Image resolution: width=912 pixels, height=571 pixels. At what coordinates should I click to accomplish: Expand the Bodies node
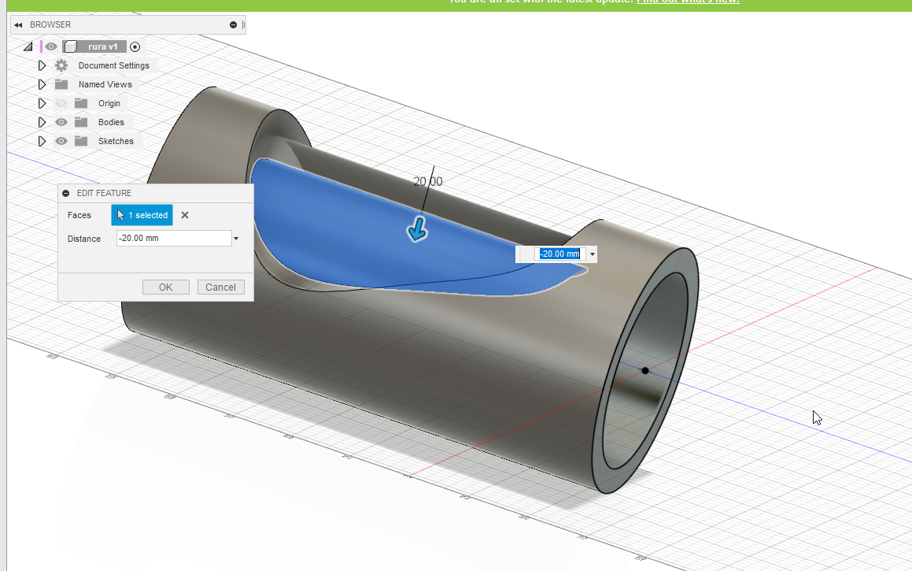42,122
